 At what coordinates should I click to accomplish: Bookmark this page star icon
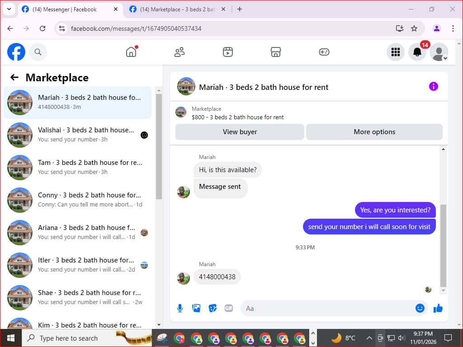(414, 28)
